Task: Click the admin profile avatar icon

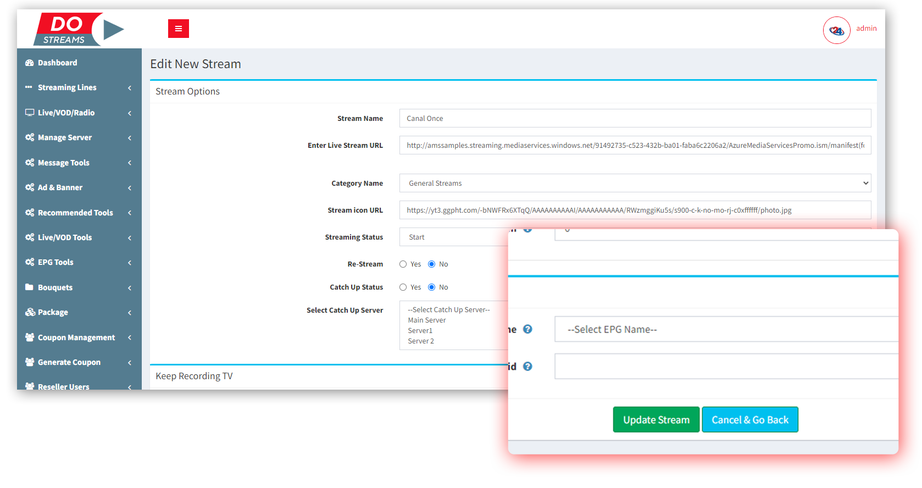Action: pyautogui.click(x=836, y=30)
